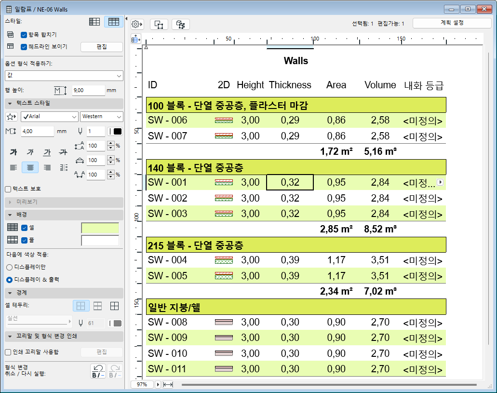
Task: Expand the 미리보기 section
Action: [64, 202]
